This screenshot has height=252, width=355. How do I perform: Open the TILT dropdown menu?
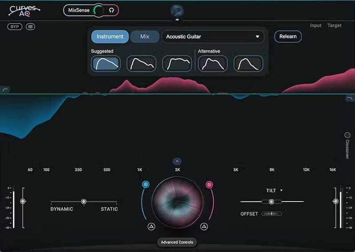pyautogui.click(x=274, y=190)
